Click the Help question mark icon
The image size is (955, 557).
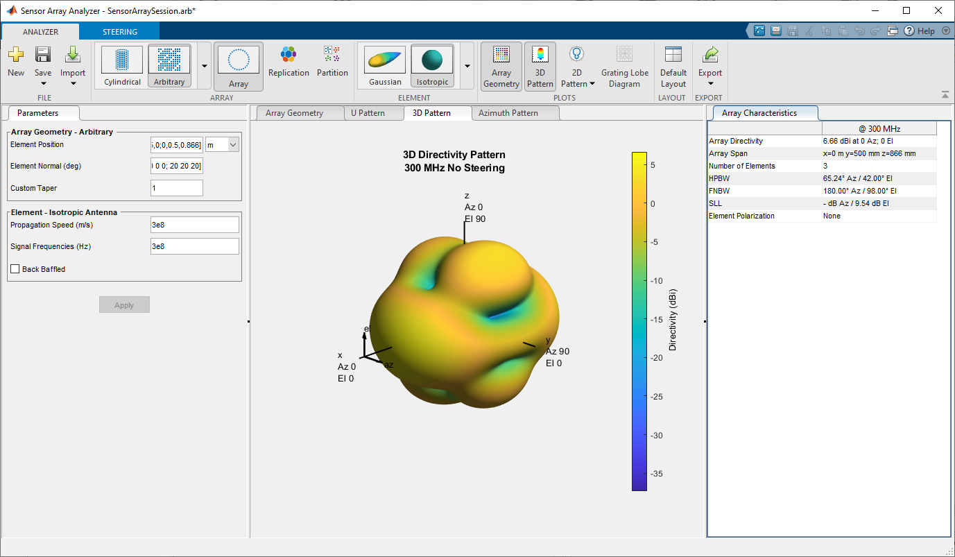click(908, 31)
